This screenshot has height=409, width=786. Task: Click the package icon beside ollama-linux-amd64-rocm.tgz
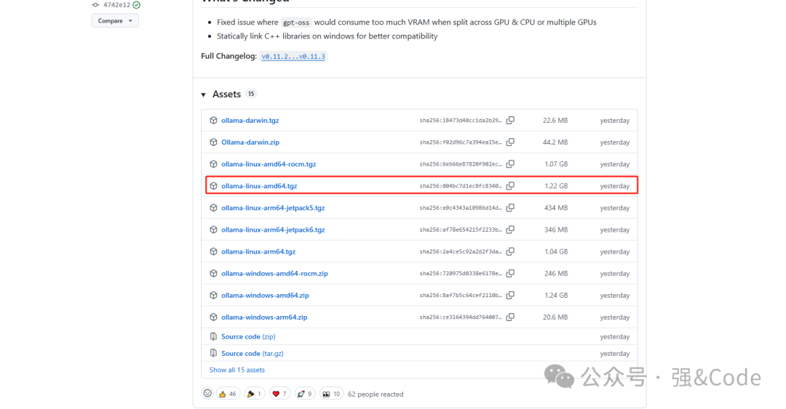click(x=213, y=163)
